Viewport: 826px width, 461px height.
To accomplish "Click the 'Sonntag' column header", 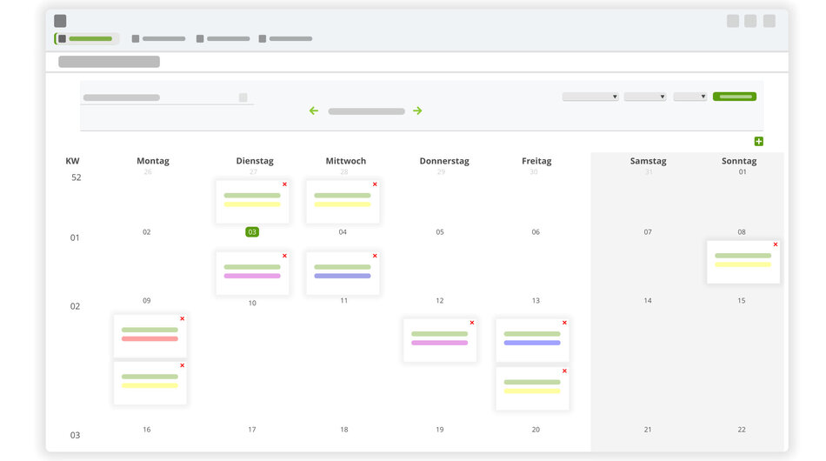I will [739, 161].
